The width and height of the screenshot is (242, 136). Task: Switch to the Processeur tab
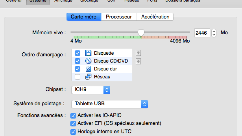(x=119, y=17)
